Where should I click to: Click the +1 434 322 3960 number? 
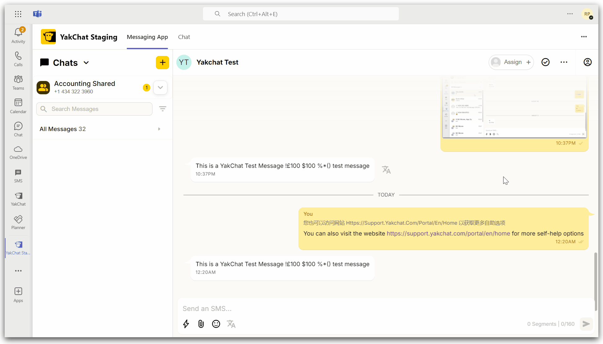(x=73, y=91)
